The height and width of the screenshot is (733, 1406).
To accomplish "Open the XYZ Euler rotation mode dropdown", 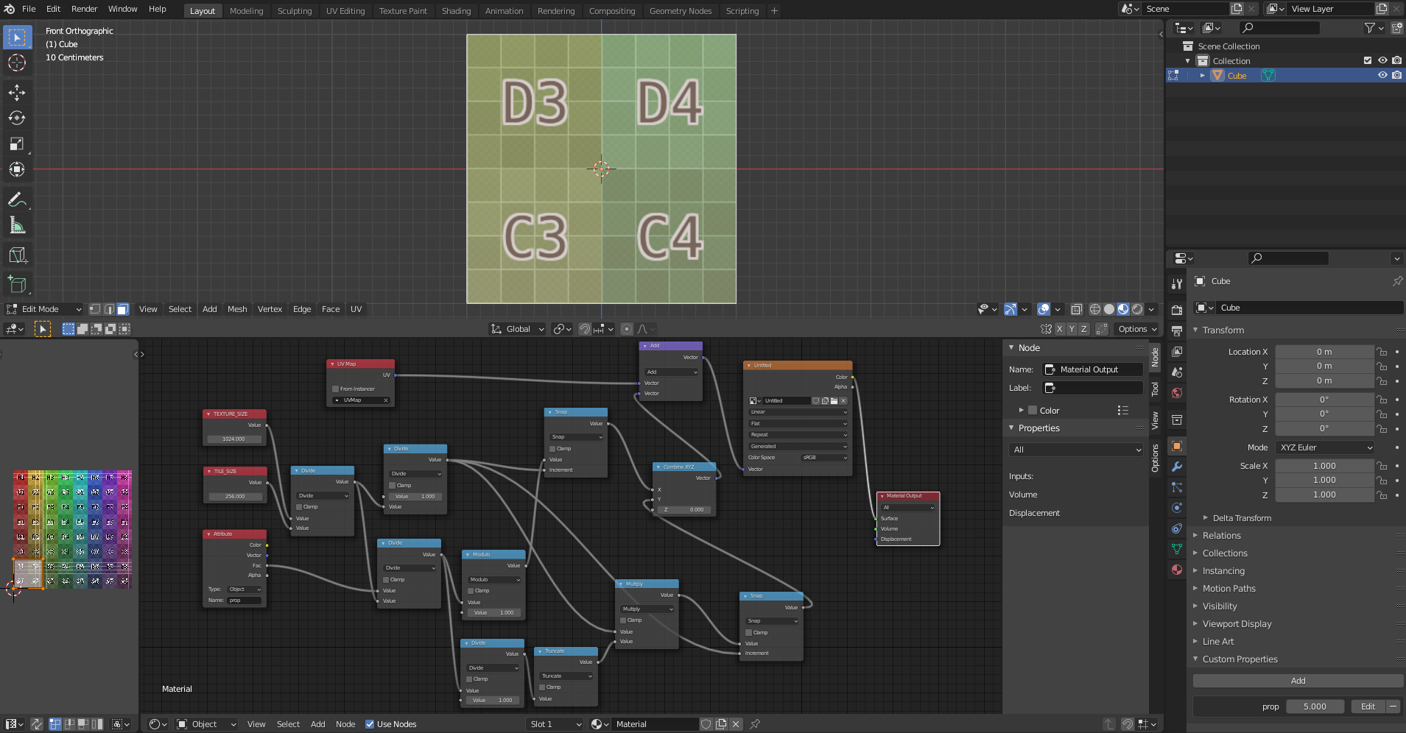I will tap(1326, 447).
